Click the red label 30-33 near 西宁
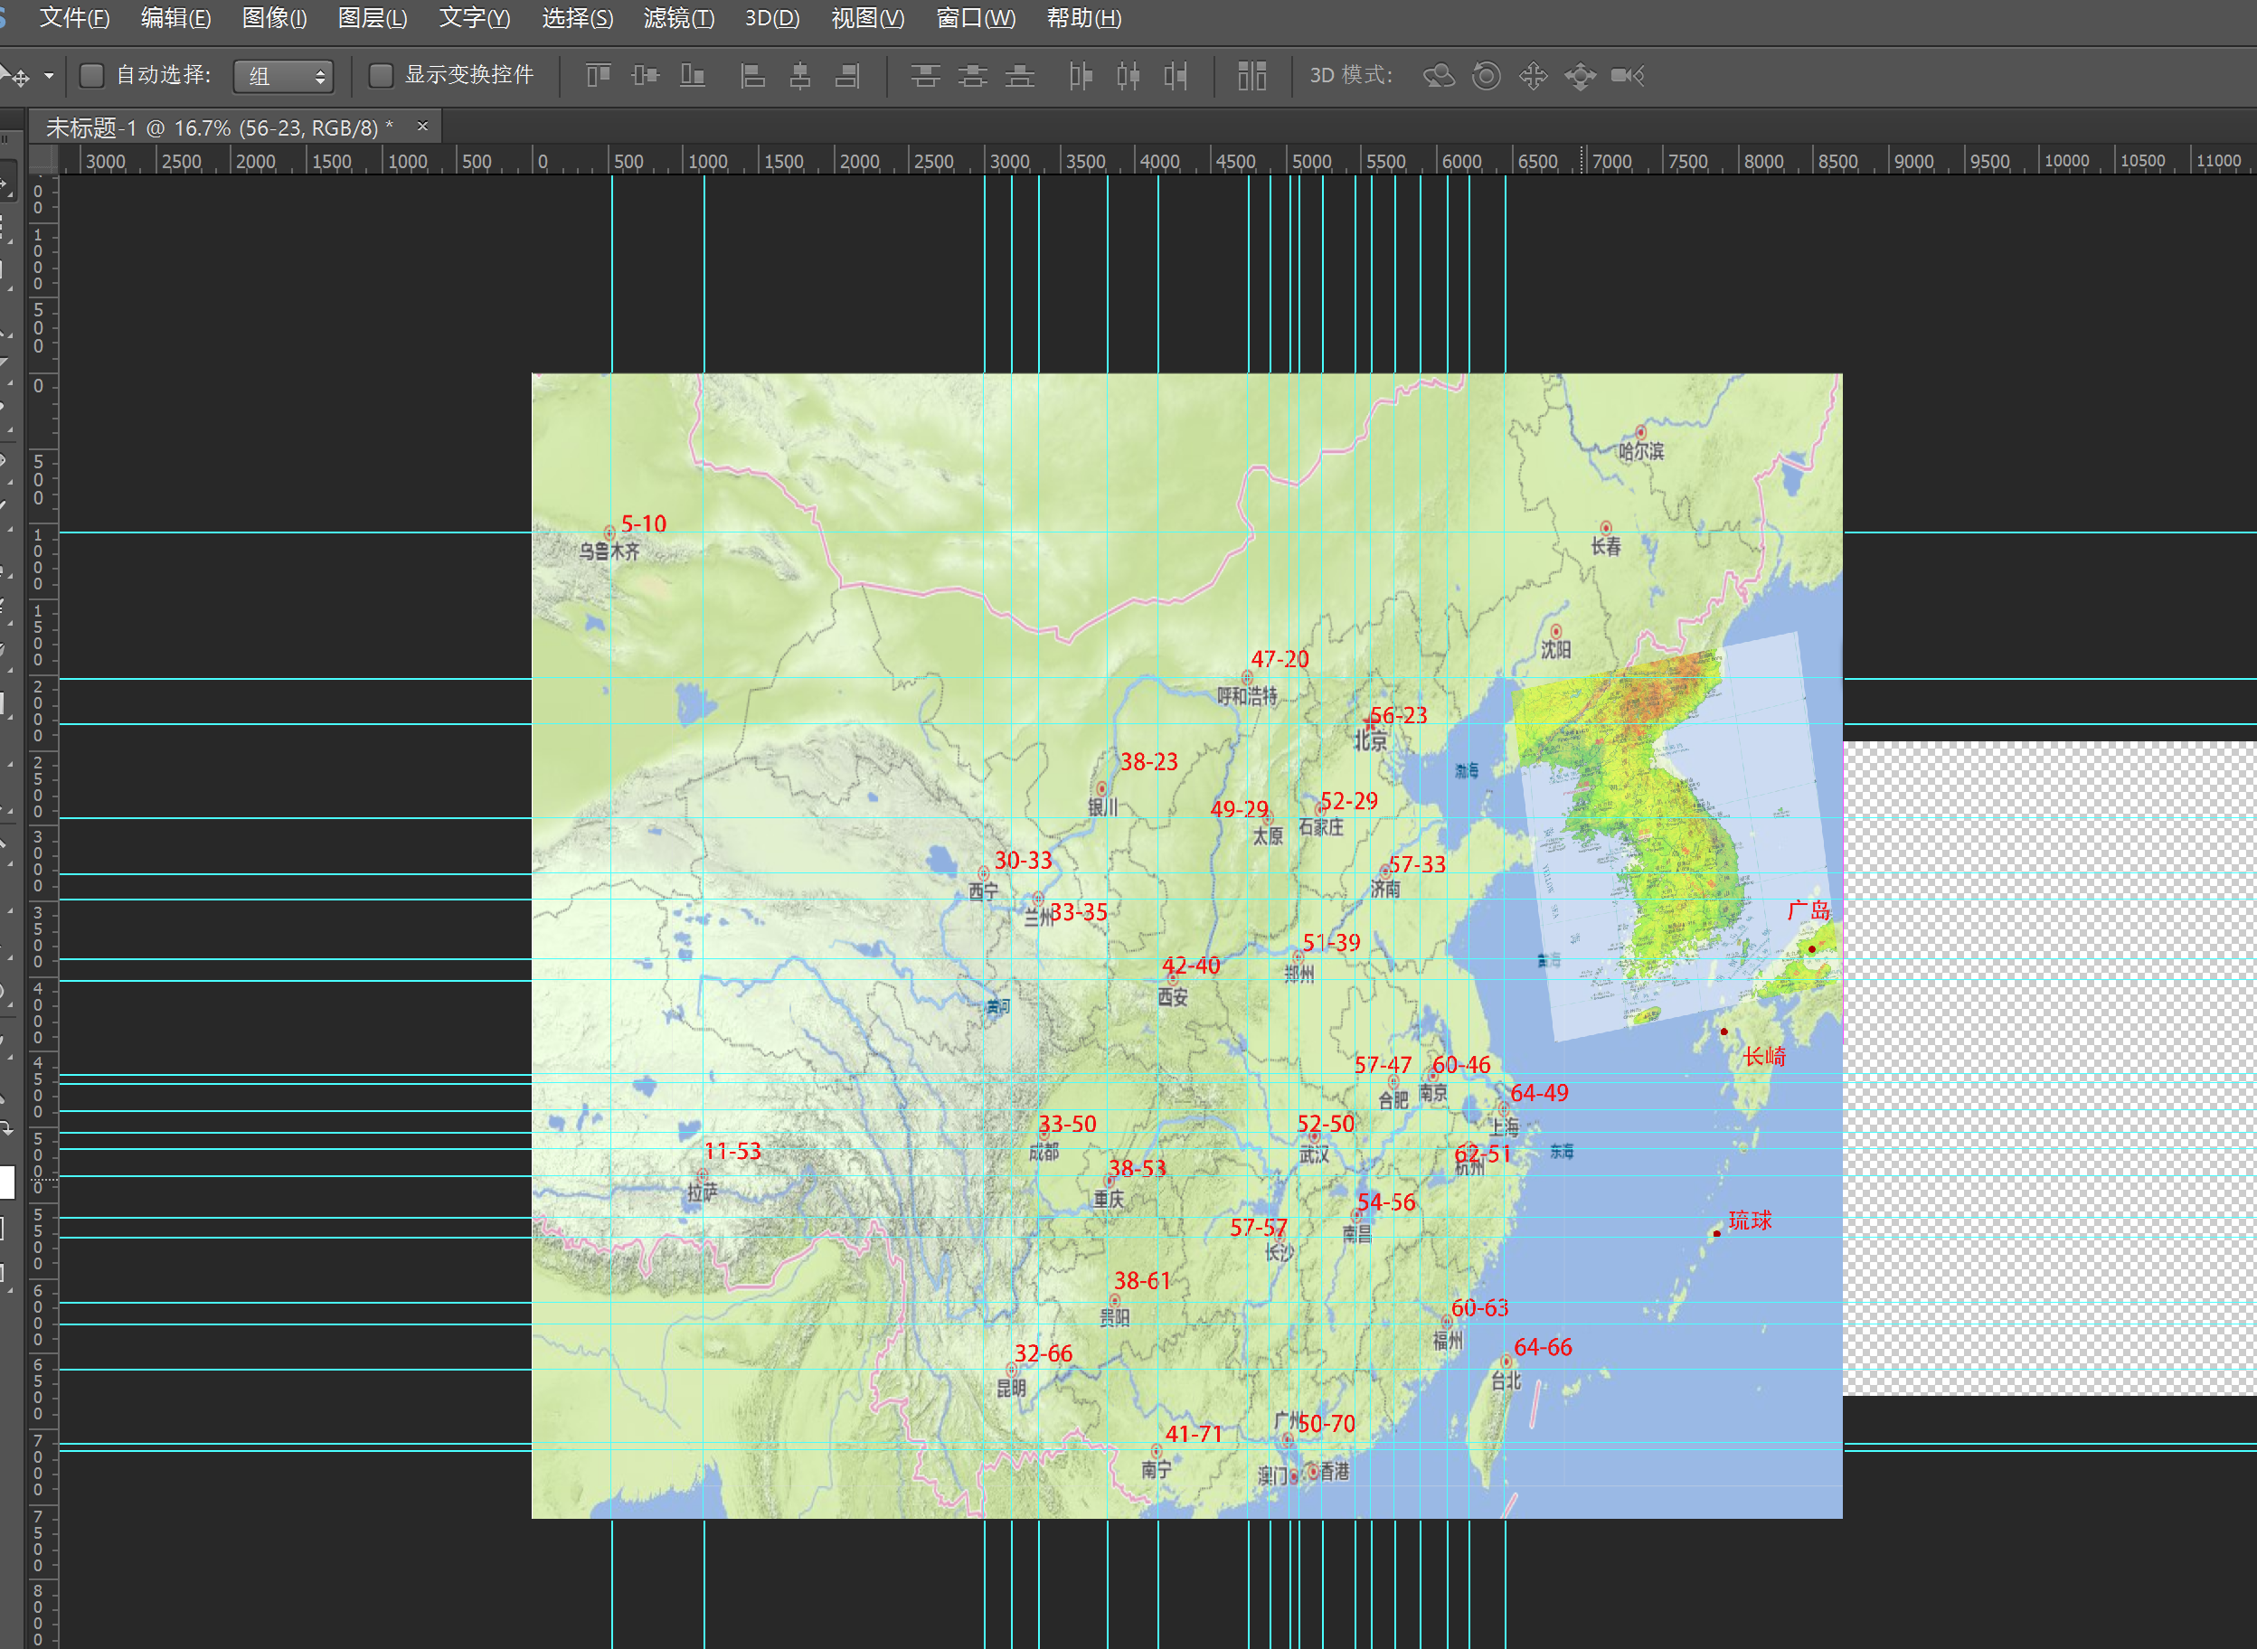This screenshot has height=1649, width=2257. pyautogui.click(x=1024, y=861)
